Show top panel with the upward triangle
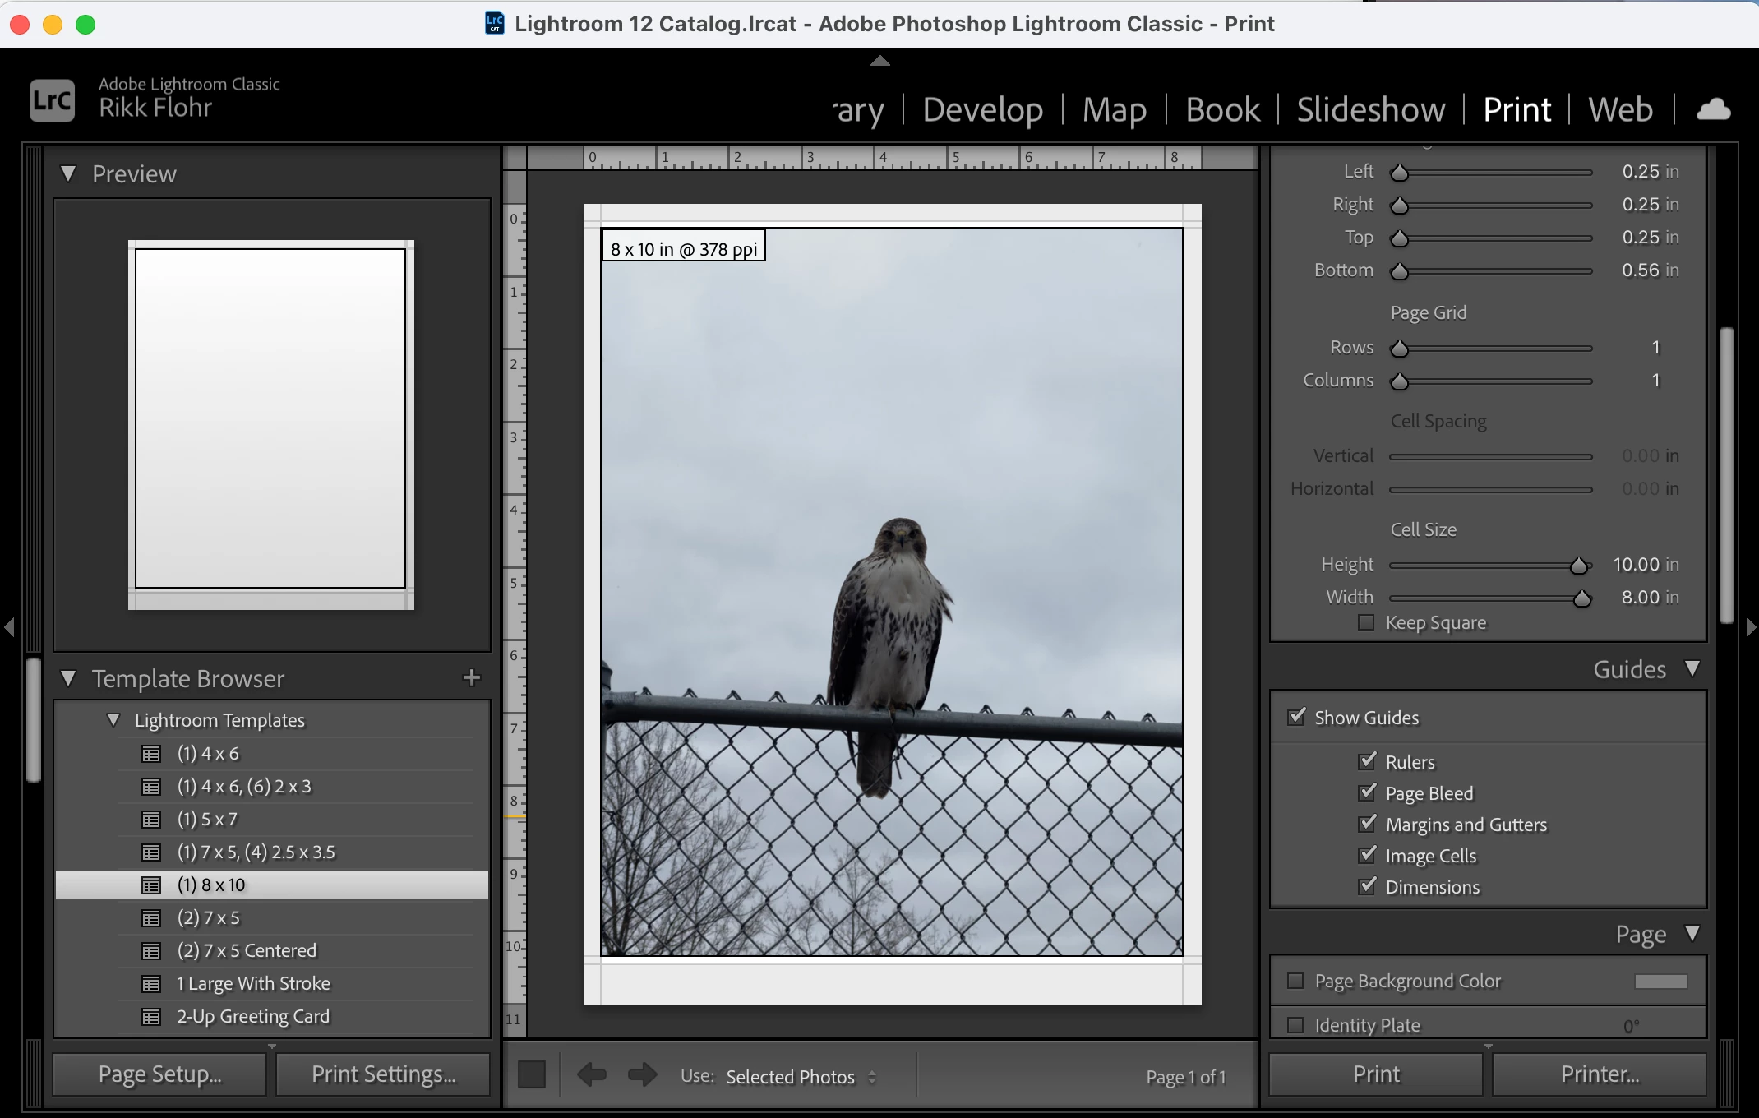1759x1118 pixels. tap(879, 60)
